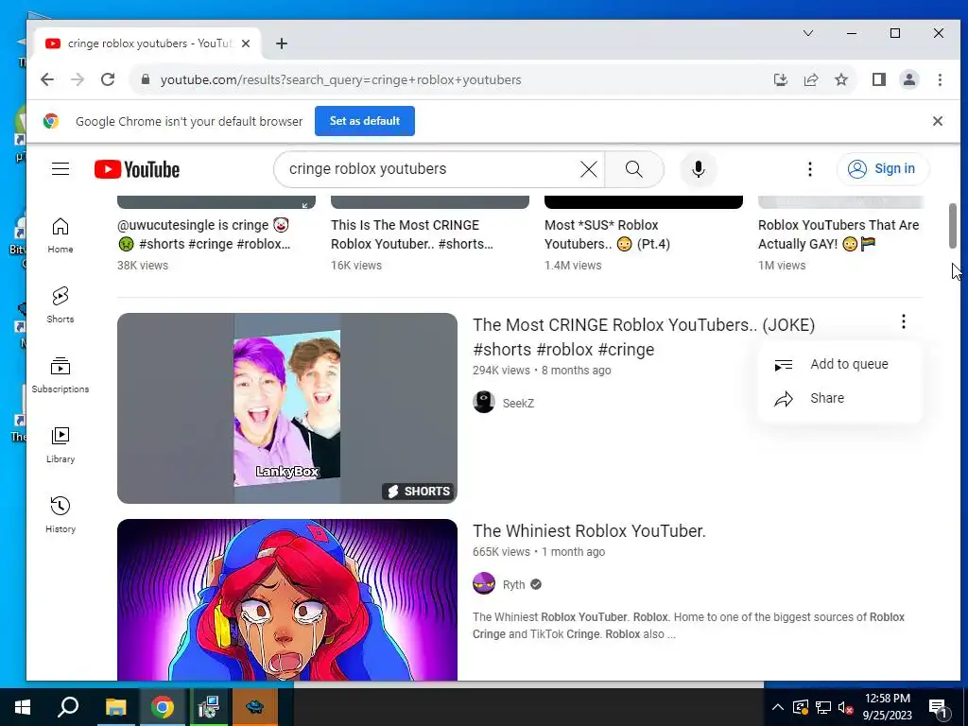Show hidden system tray icons
Viewport: 968px width, 726px height.
(778, 707)
